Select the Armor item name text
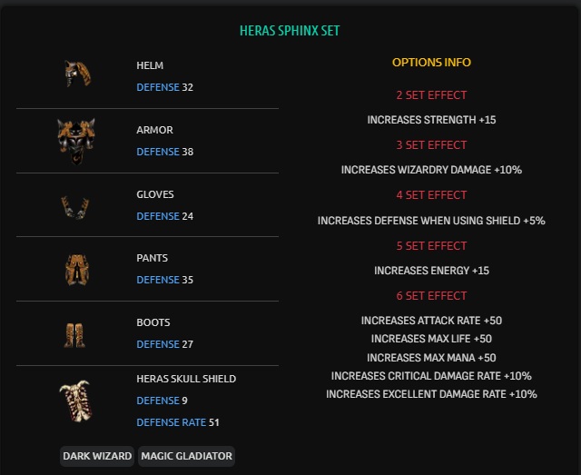Screen dimensions: 581x475 pos(154,130)
